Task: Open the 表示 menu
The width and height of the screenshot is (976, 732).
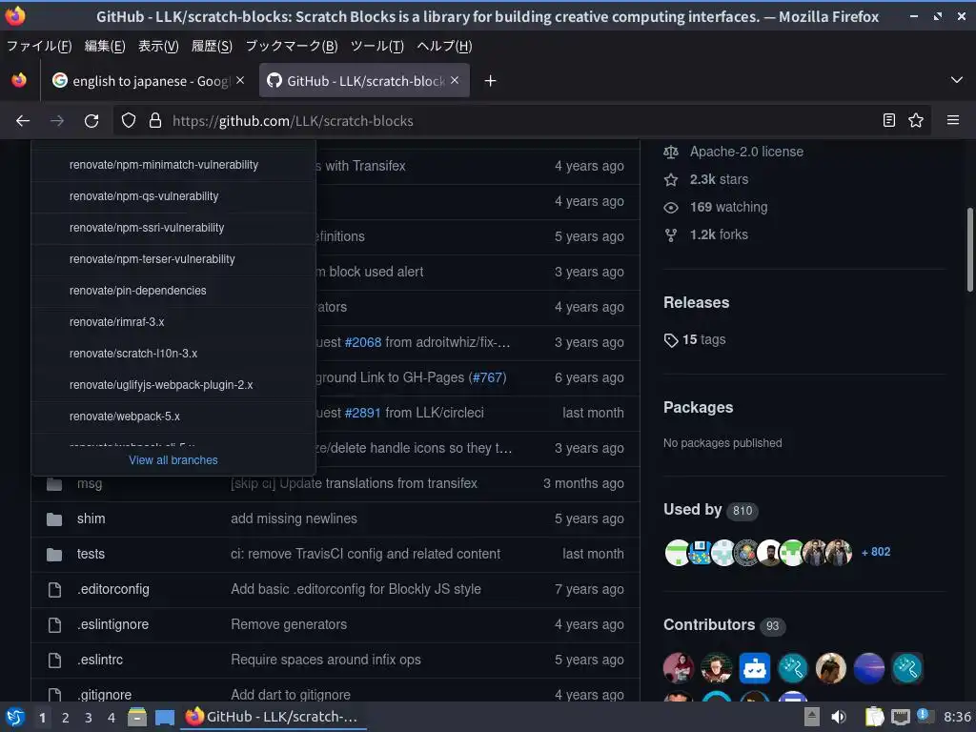Action: click(158, 46)
